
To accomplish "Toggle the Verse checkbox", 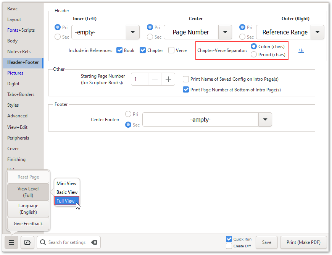I will (x=171, y=50).
